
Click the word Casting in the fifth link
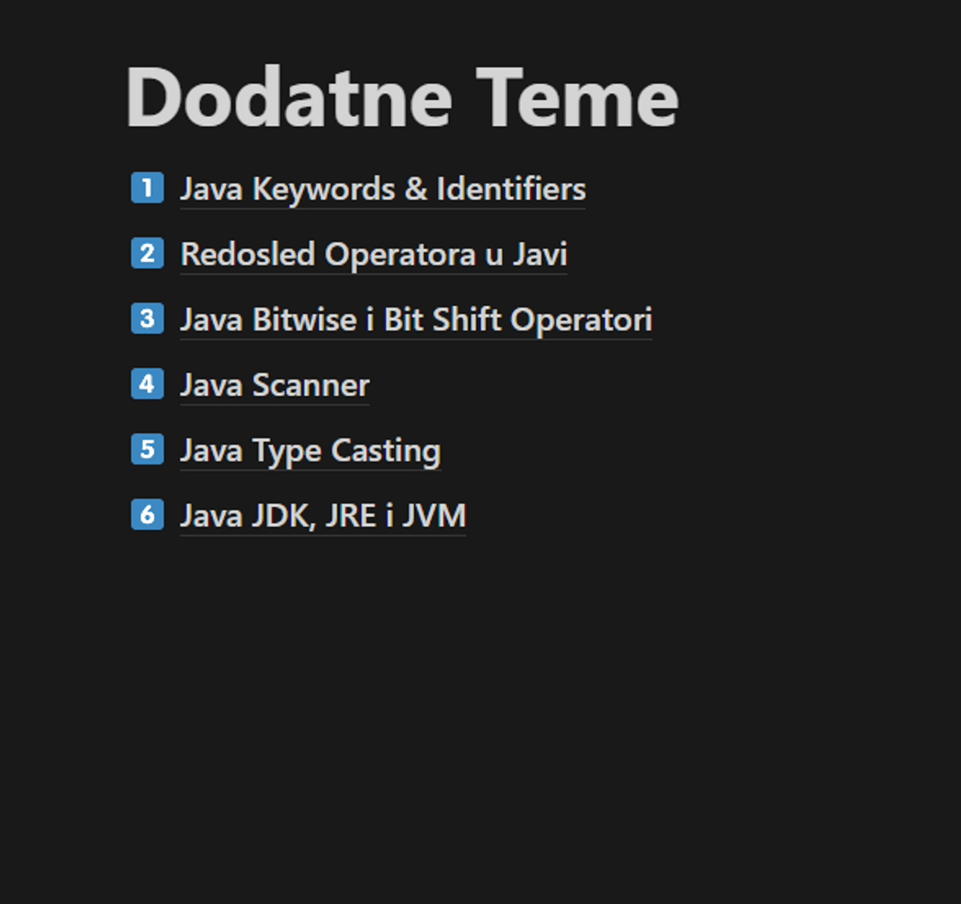(x=386, y=451)
